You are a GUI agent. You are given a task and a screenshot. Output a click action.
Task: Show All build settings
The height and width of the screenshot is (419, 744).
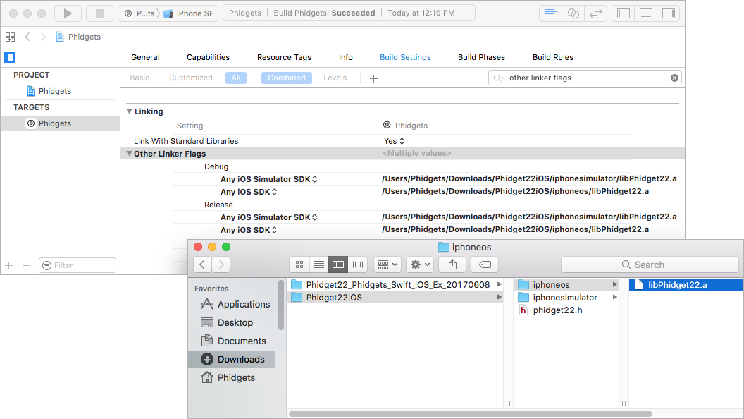(236, 78)
